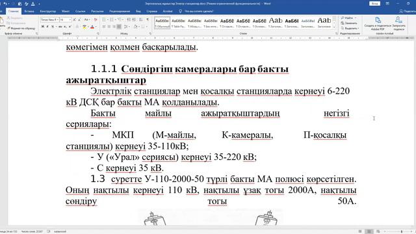
Task: Align text right
Action: tap(114, 27)
